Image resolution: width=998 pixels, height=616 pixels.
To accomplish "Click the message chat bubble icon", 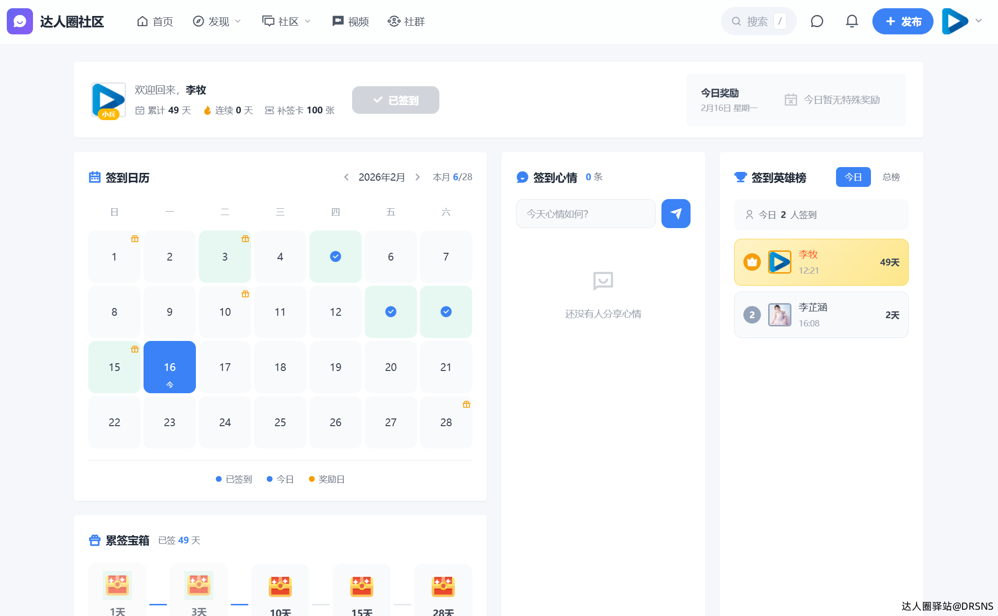I will click(x=817, y=21).
